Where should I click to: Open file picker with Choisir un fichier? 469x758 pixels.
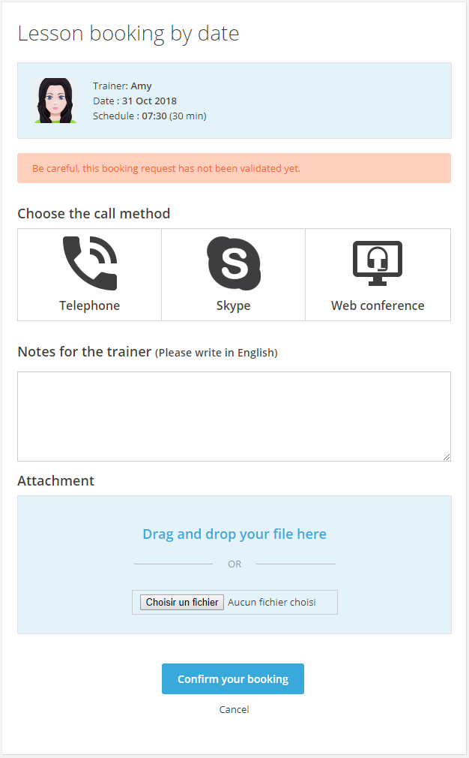coord(182,602)
